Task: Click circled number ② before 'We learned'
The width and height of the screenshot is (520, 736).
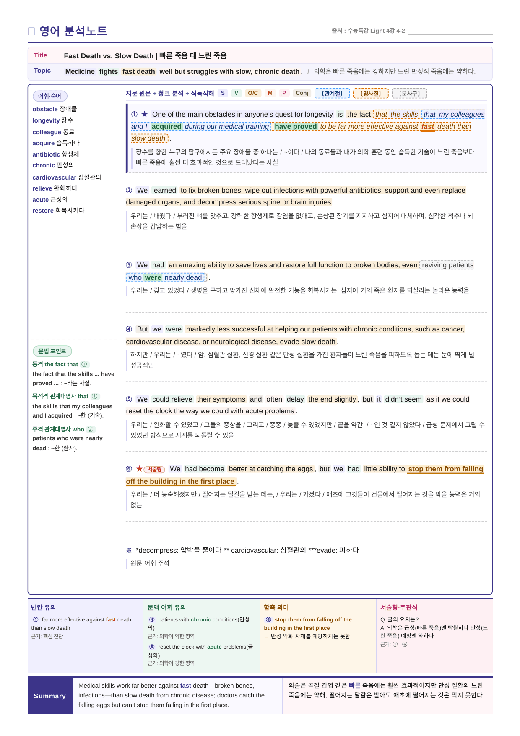Action: [x=129, y=191]
